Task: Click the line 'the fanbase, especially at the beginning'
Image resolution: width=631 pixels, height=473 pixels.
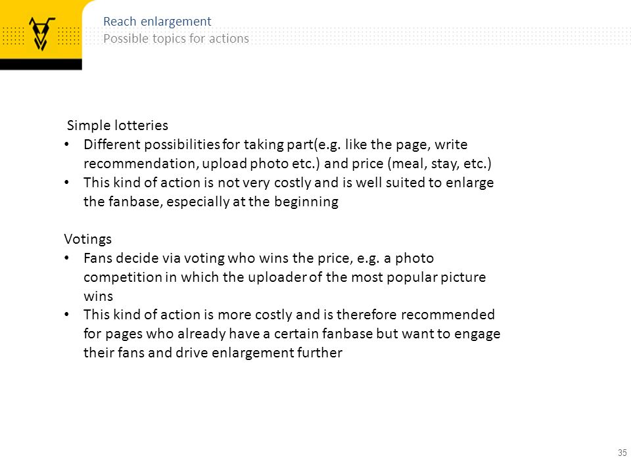Action: (211, 202)
